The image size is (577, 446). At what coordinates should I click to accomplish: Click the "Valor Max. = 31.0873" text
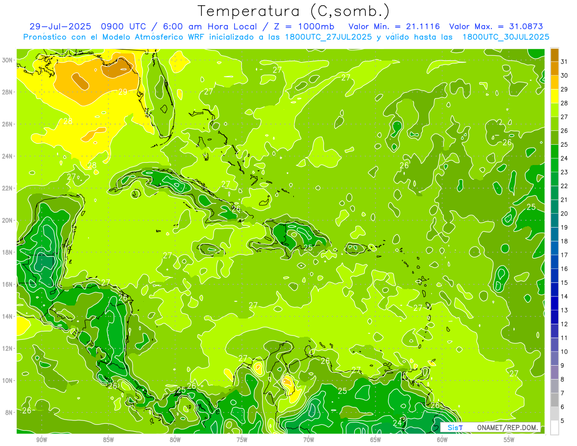point(496,26)
